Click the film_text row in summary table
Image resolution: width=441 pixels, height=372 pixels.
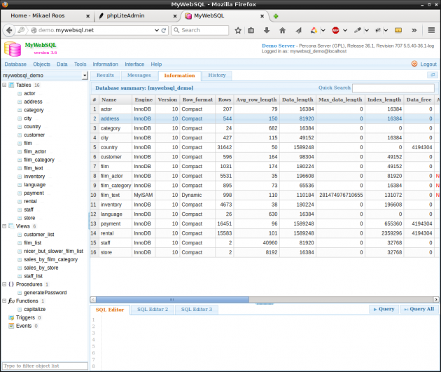pos(265,195)
